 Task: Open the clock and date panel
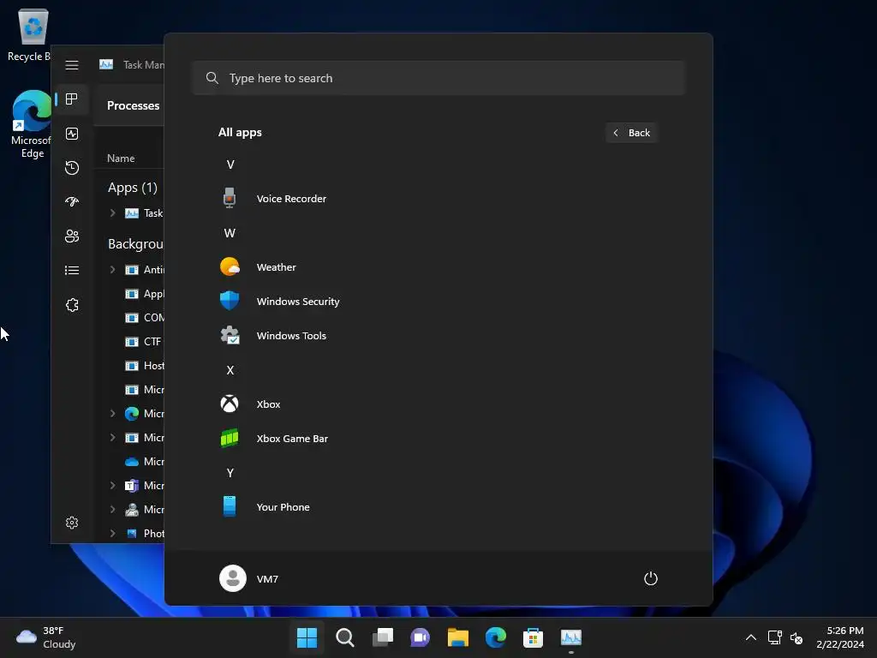tap(840, 637)
